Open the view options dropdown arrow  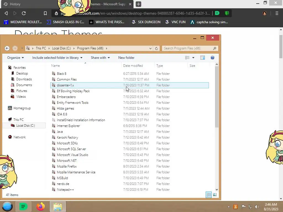(x=193, y=58)
